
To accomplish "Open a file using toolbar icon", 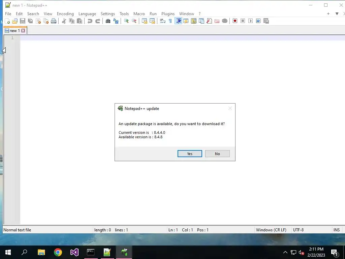I will click(x=15, y=21).
